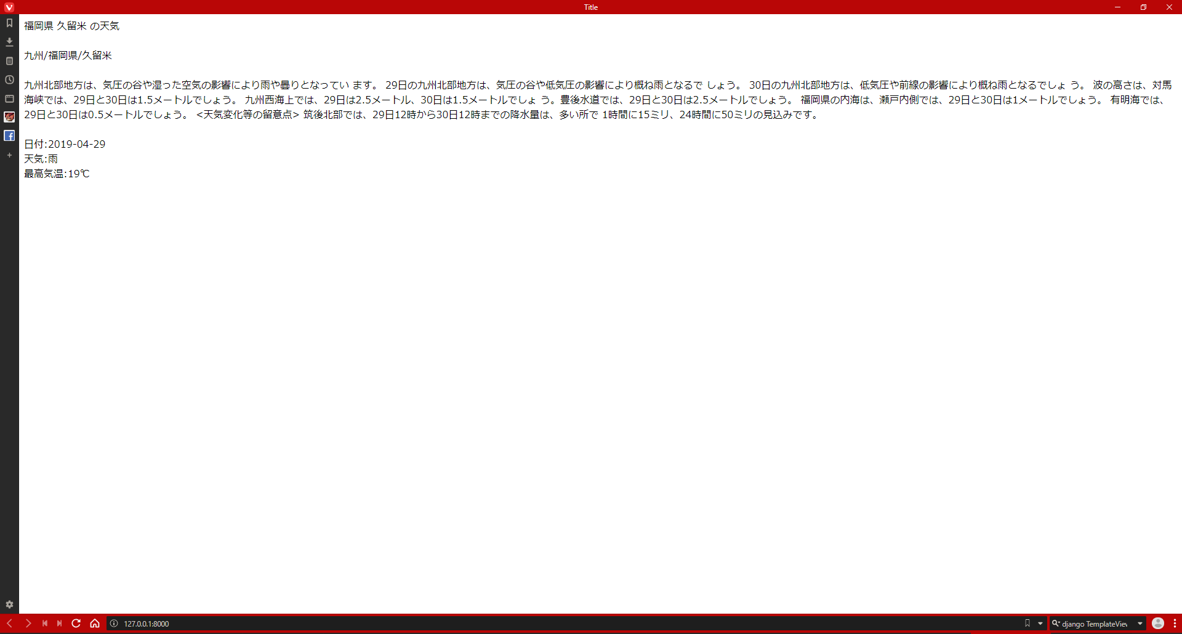Close the Vivaldi window
Image resolution: width=1182 pixels, height=634 pixels.
pos(1169,7)
